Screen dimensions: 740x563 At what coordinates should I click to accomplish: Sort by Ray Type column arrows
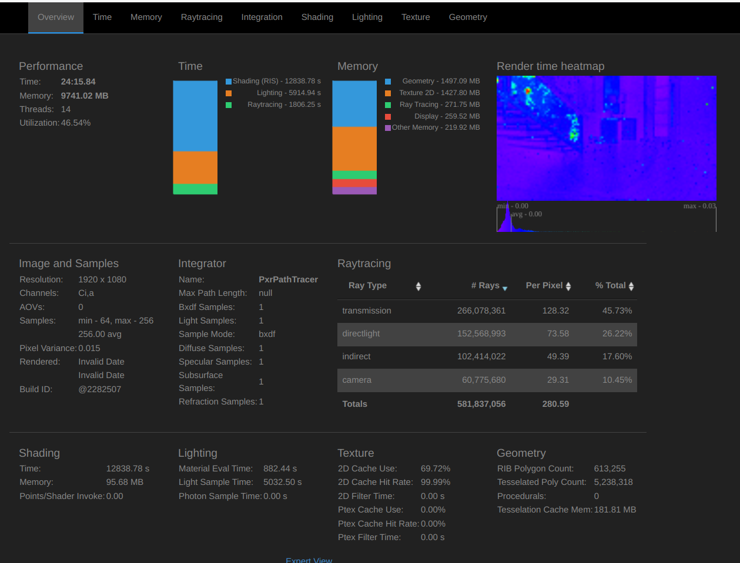click(418, 286)
